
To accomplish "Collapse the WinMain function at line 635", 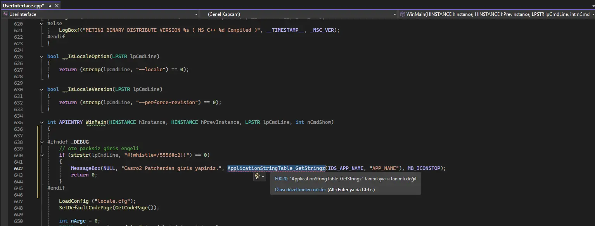I will pyautogui.click(x=42, y=122).
